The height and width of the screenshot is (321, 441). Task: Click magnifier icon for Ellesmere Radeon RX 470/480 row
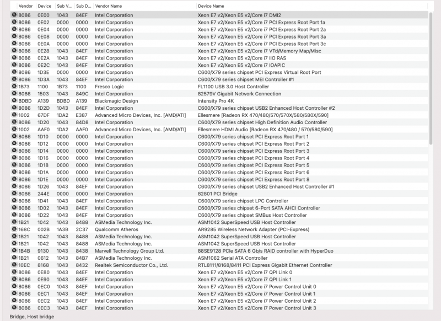14,115
